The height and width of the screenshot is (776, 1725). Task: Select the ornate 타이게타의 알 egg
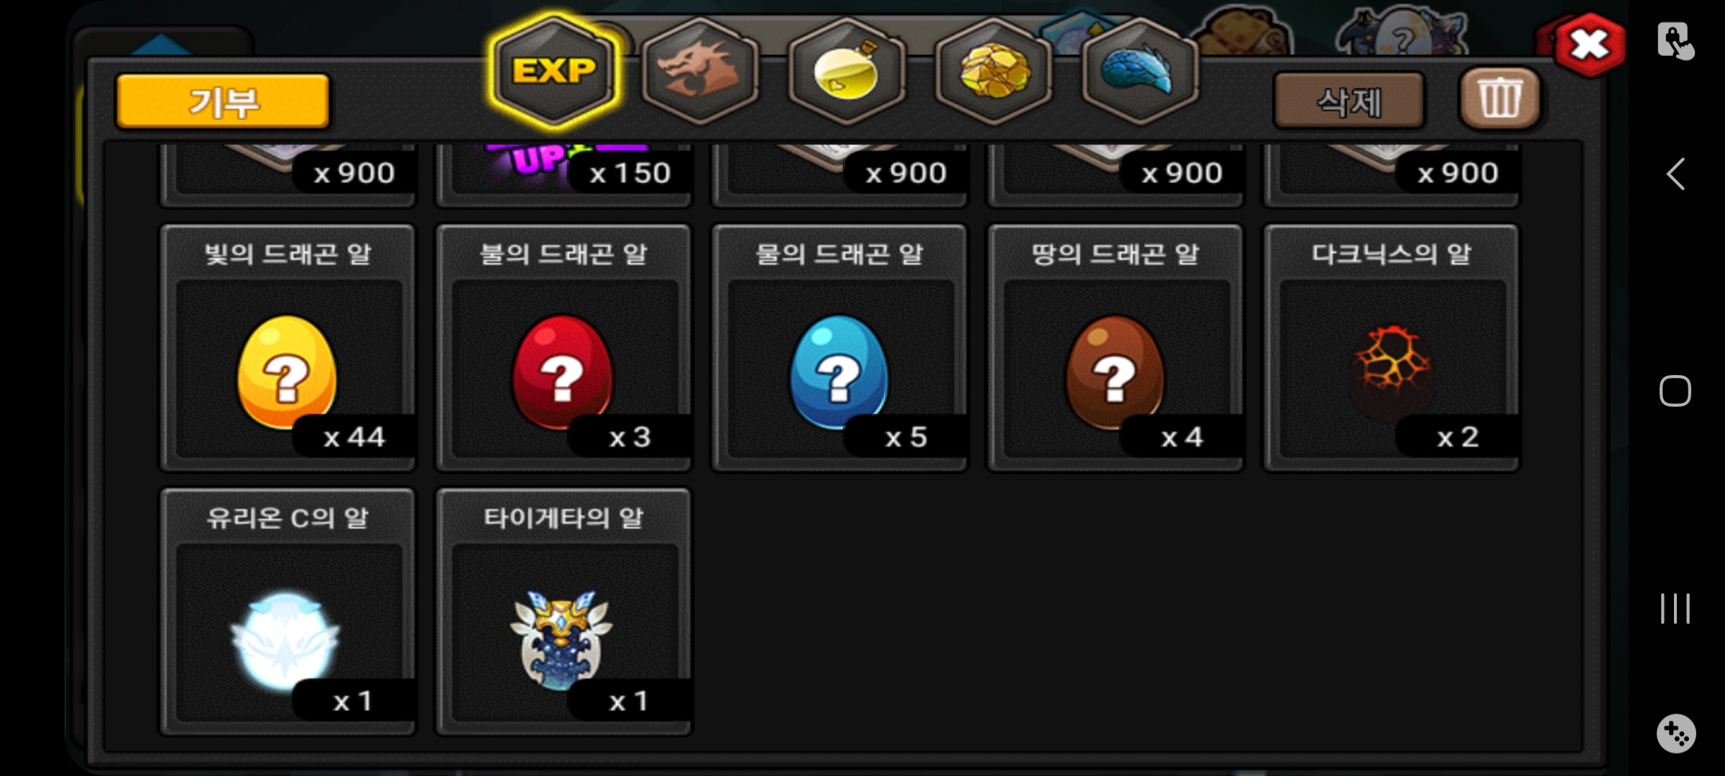563,612
